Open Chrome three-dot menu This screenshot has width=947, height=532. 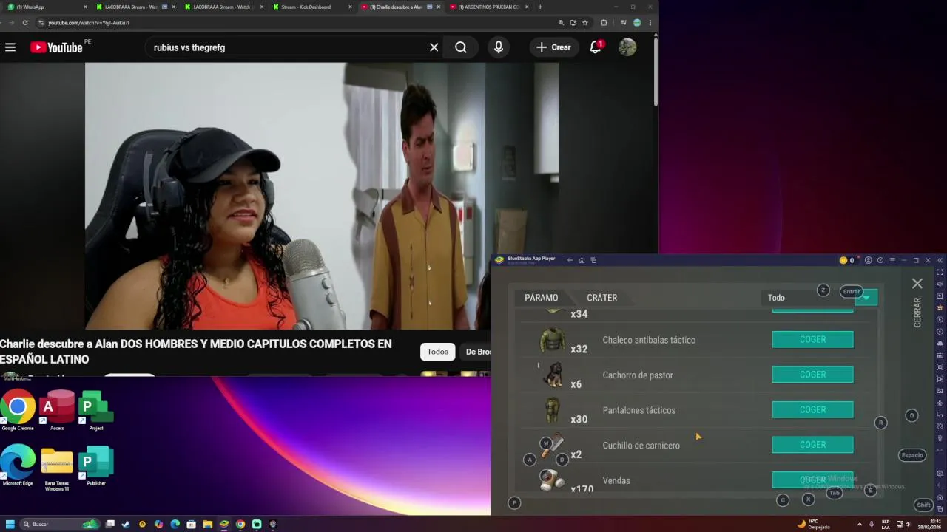coord(650,23)
